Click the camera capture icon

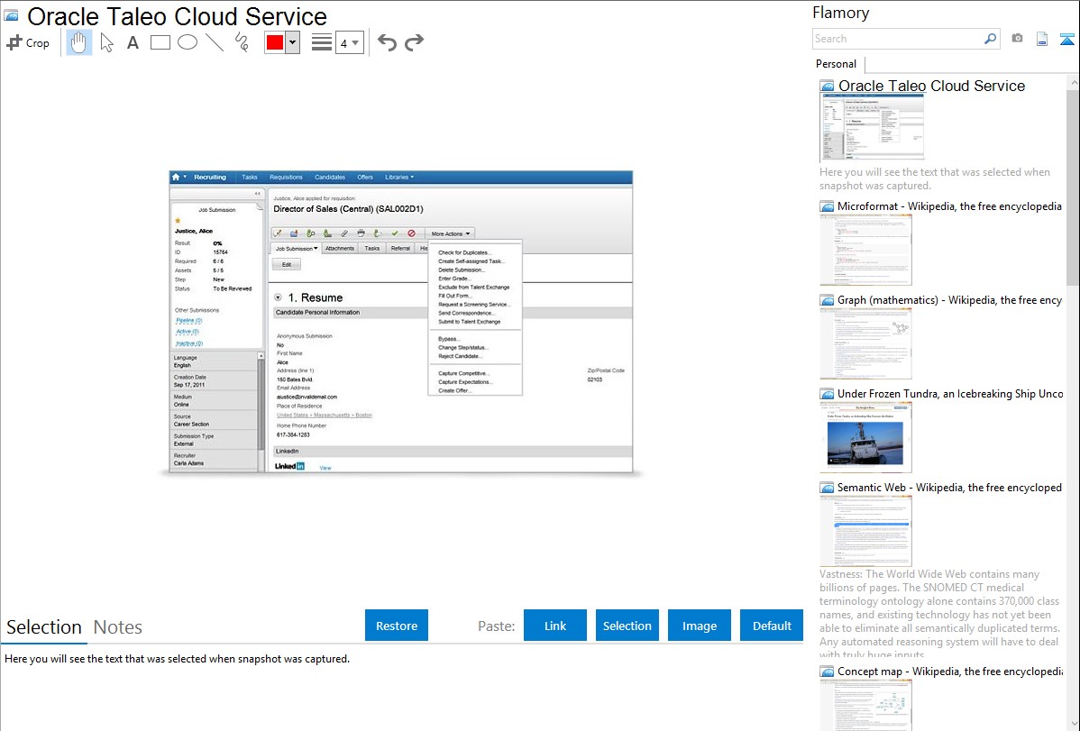click(x=1017, y=39)
